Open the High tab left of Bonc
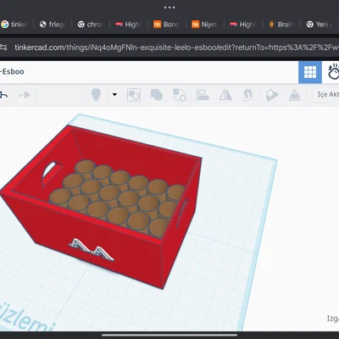Image resolution: width=339 pixels, height=339 pixels. click(x=128, y=25)
